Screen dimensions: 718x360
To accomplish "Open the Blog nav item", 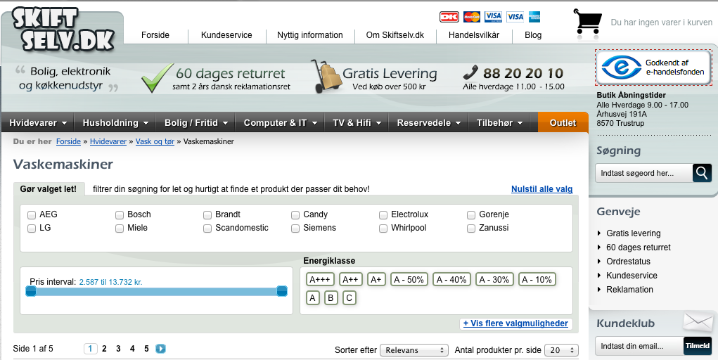I will click(533, 35).
